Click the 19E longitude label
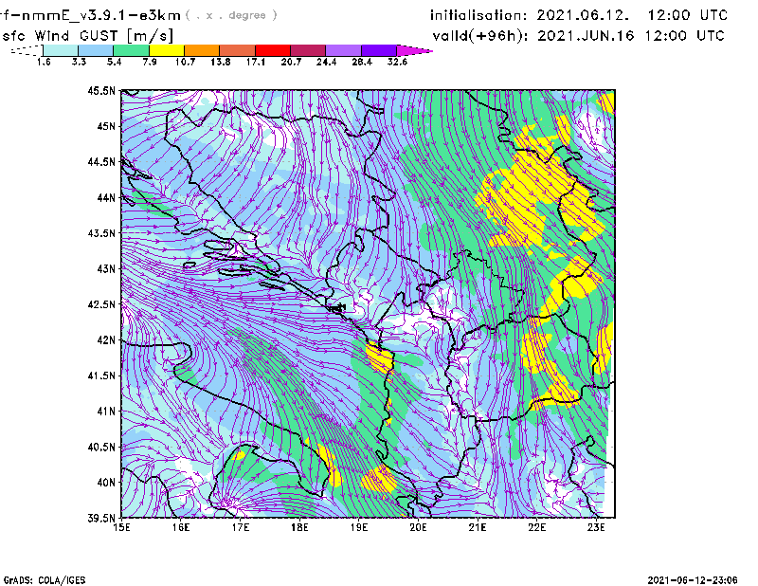The width and height of the screenshot is (758, 586). coord(359,527)
